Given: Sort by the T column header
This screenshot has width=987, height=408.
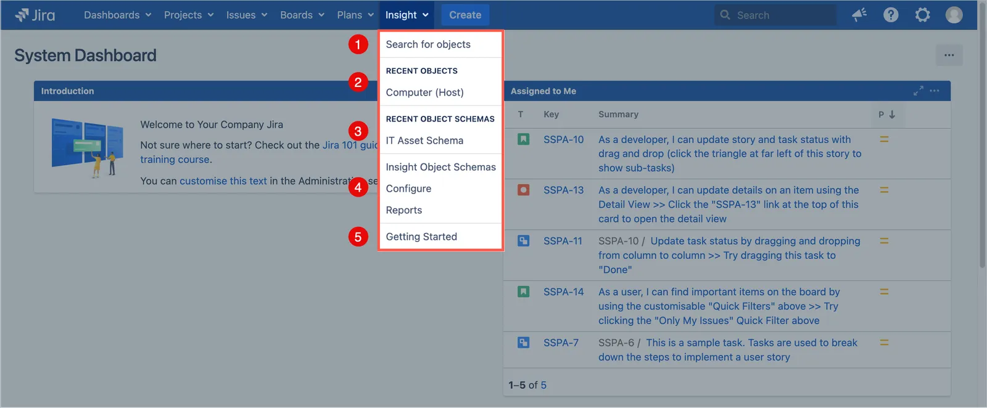Looking at the screenshot, I should point(521,114).
